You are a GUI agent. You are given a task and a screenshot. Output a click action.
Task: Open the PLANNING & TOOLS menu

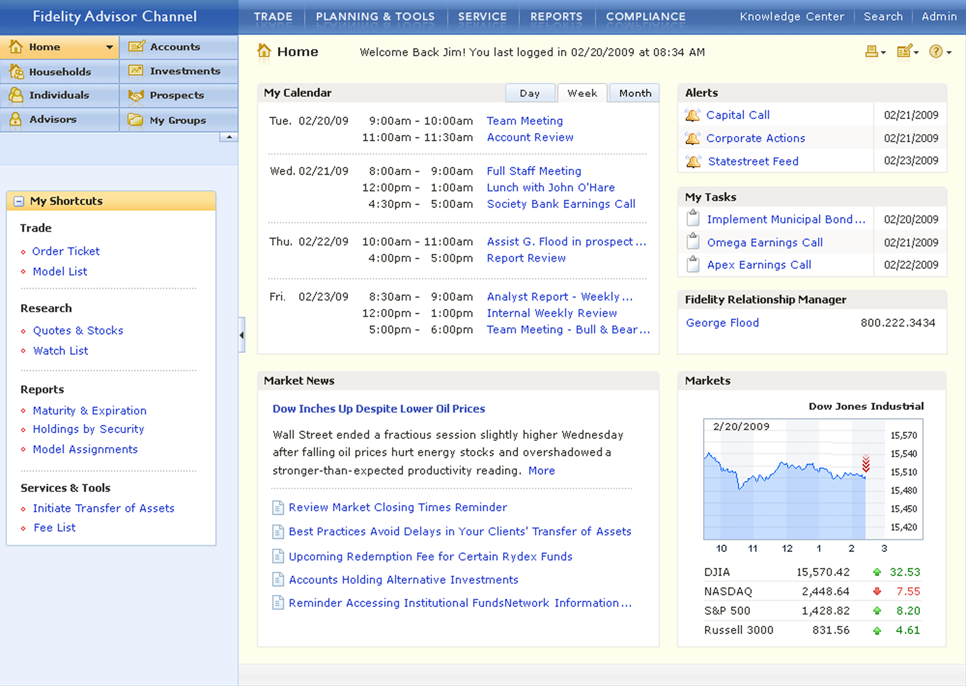[x=375, y=16]
